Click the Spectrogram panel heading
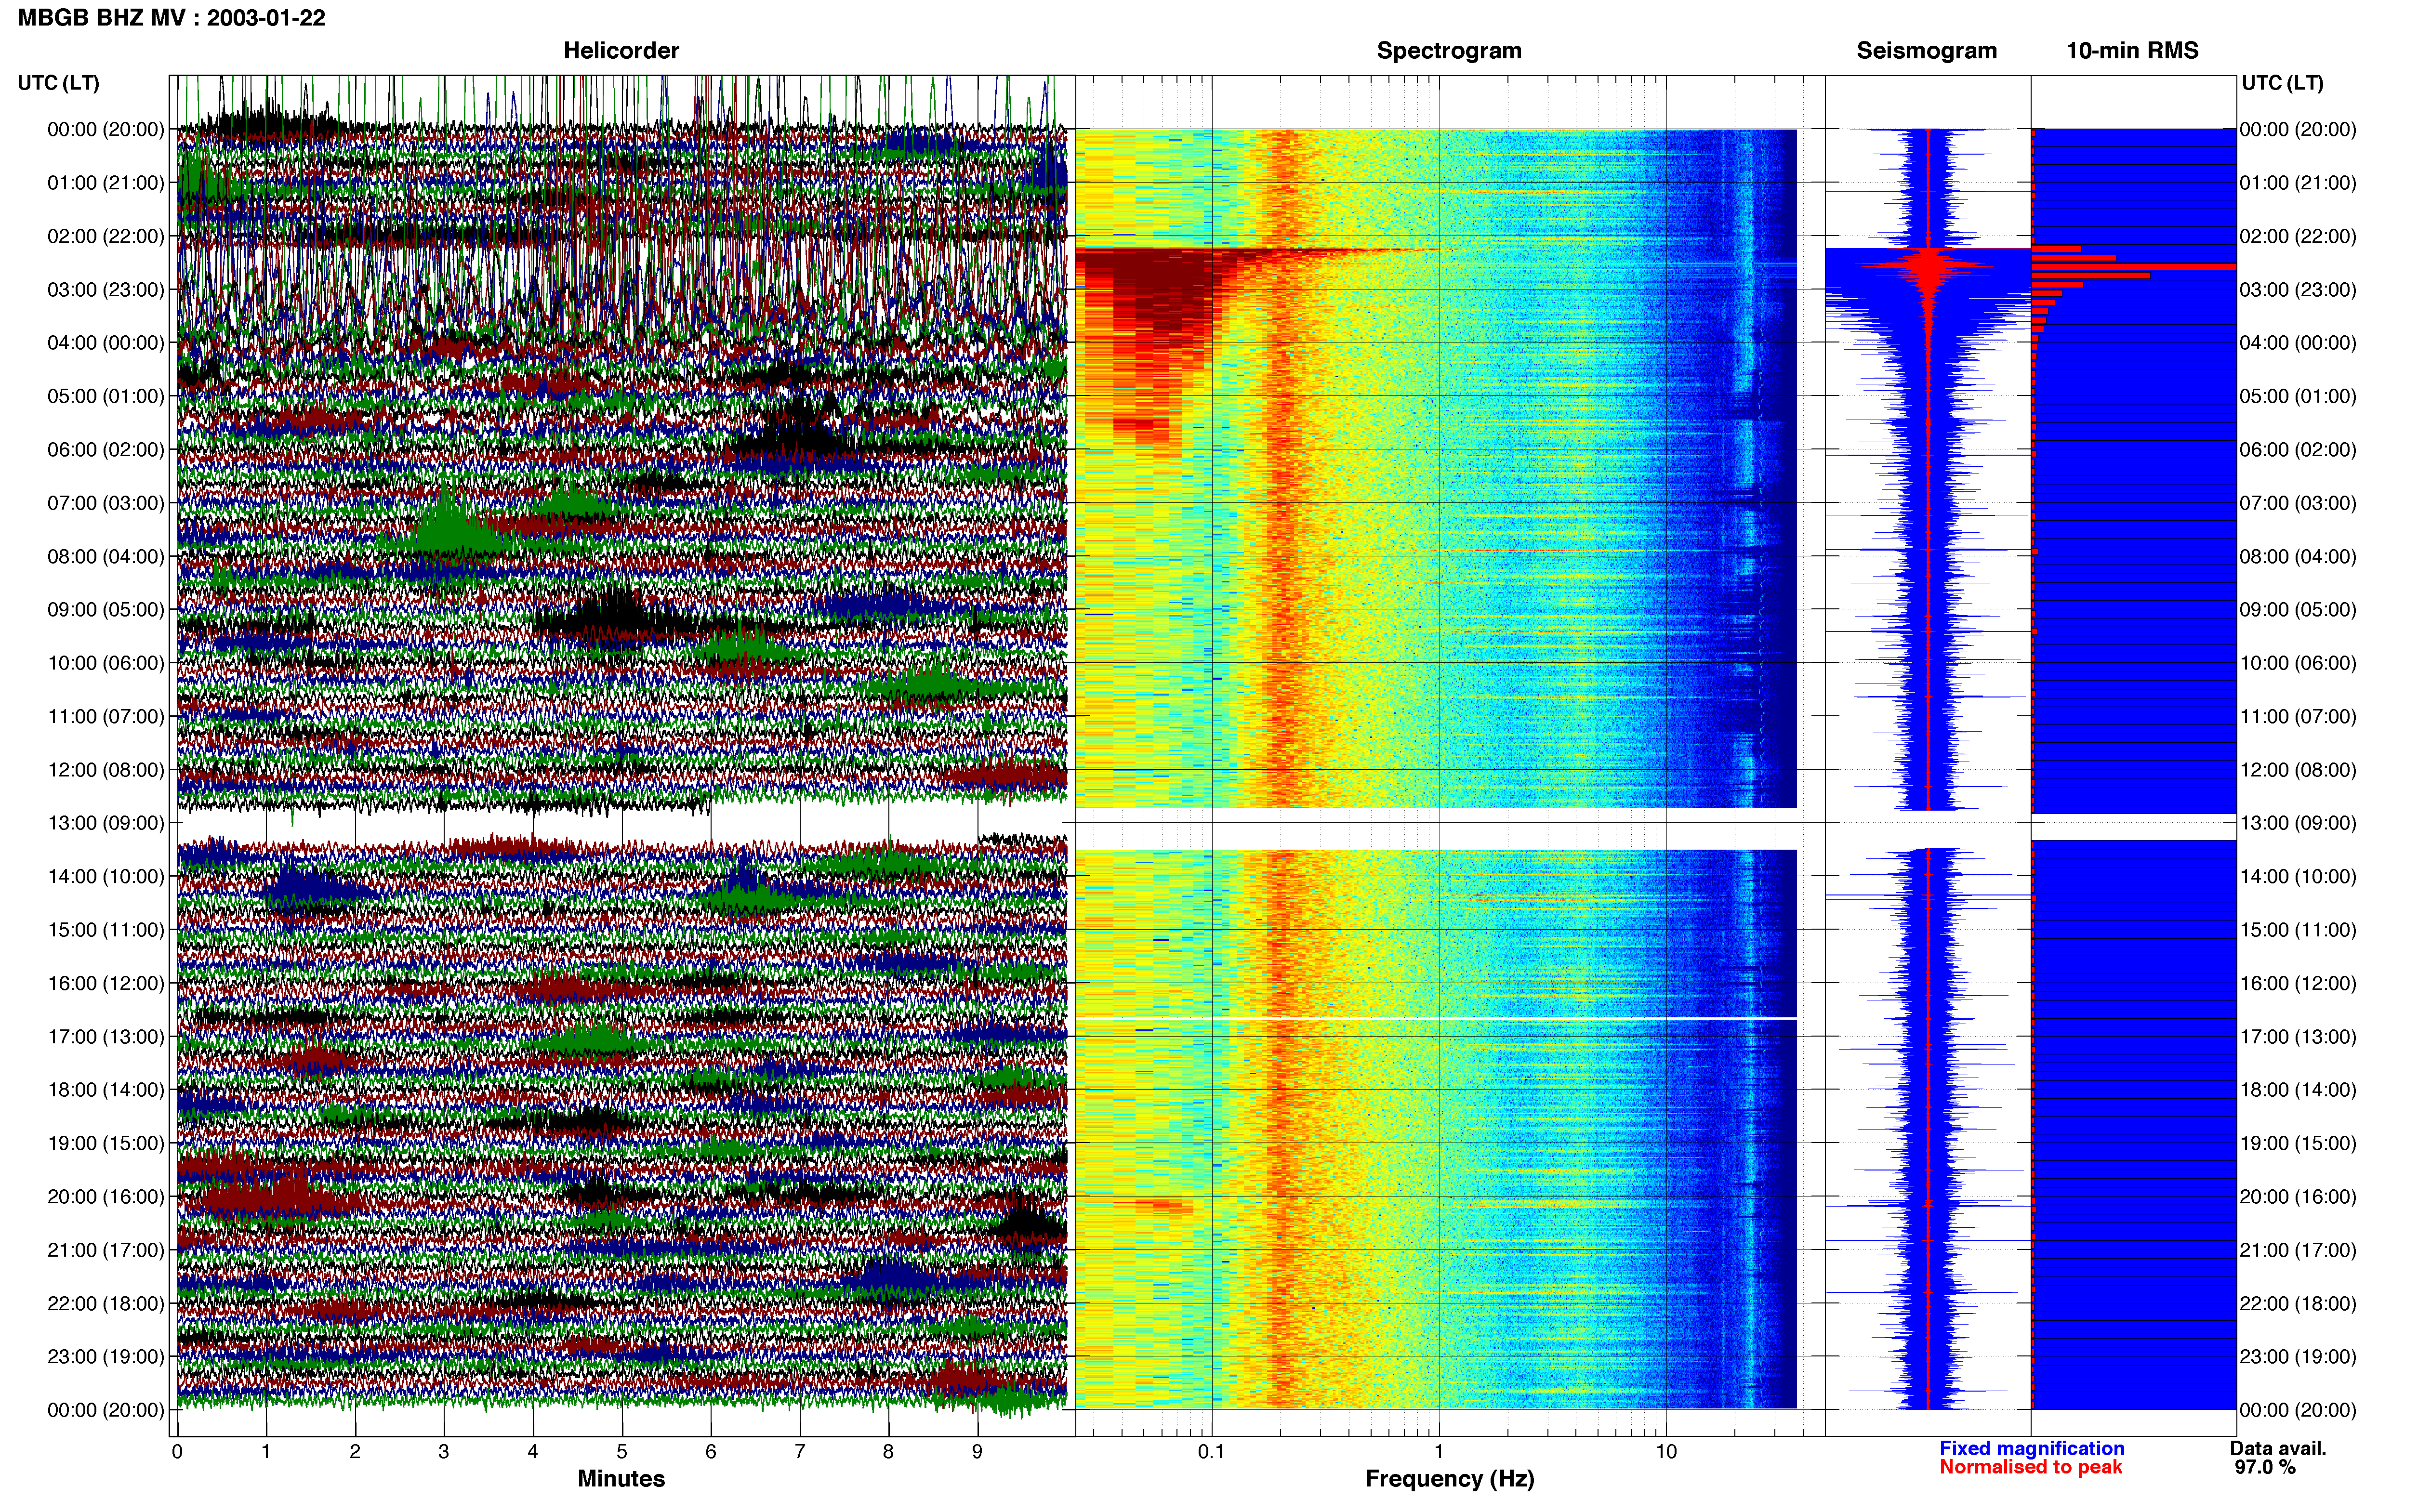Viewport: 2418px width, 1512px height. point(1449,50)
